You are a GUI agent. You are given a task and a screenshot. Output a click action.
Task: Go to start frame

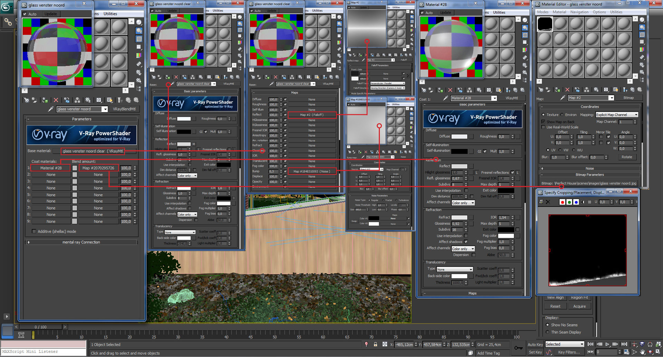pos(590,344)
